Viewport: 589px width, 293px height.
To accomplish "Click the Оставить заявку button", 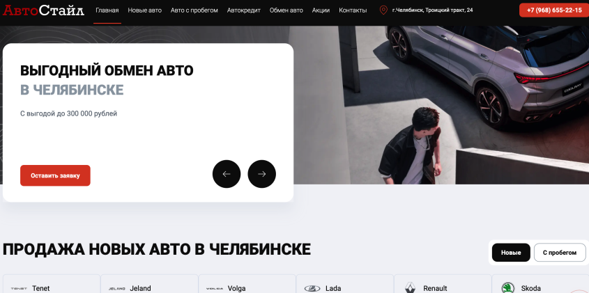I will click(55, 175).
